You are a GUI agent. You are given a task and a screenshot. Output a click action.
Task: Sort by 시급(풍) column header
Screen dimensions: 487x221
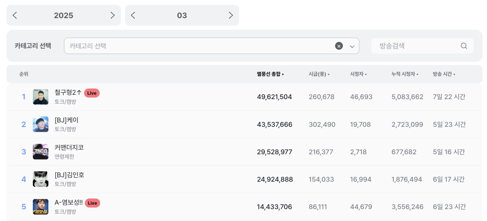tap(319, 74)
